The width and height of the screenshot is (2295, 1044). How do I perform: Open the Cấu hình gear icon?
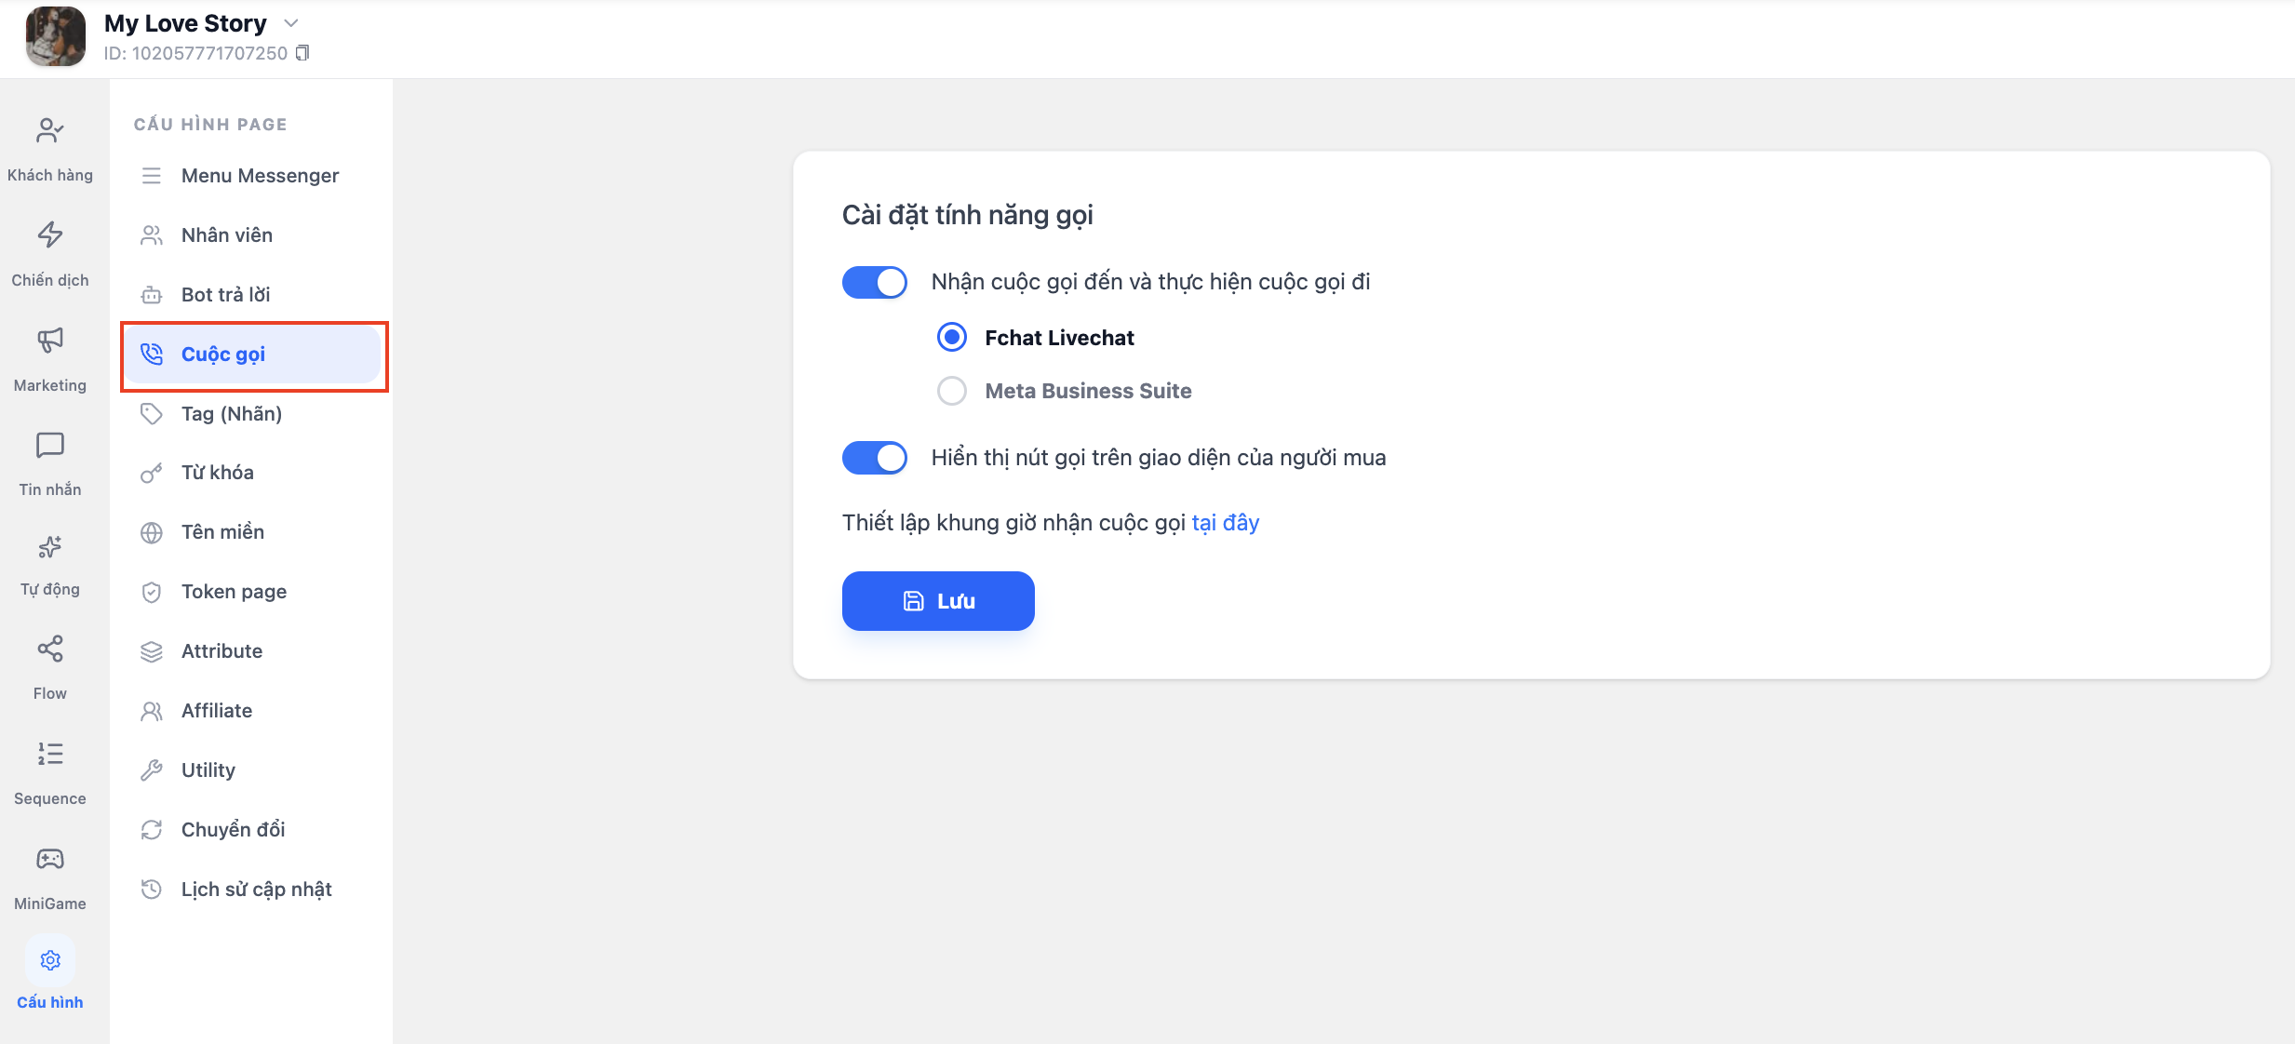[x=50, y=960]
